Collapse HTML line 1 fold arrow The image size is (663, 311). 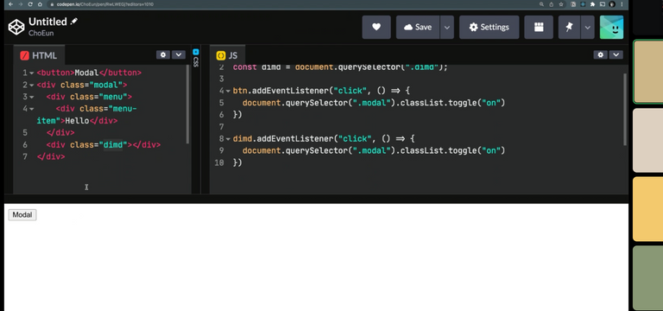pyautogui.click(x=32, y=73)
